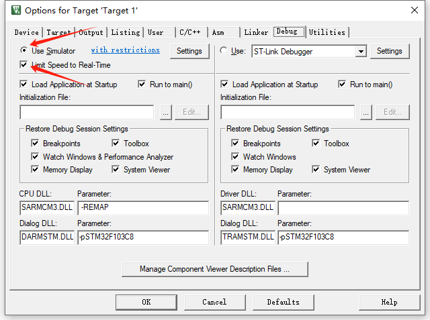The width and height of the screenshot is (430, 320).
Task: Close the Options for Target dialog
Action: [414, 10]
